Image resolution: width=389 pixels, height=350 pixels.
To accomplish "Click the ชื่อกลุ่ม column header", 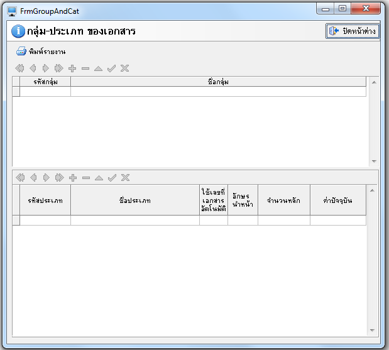I will point(218,82).
